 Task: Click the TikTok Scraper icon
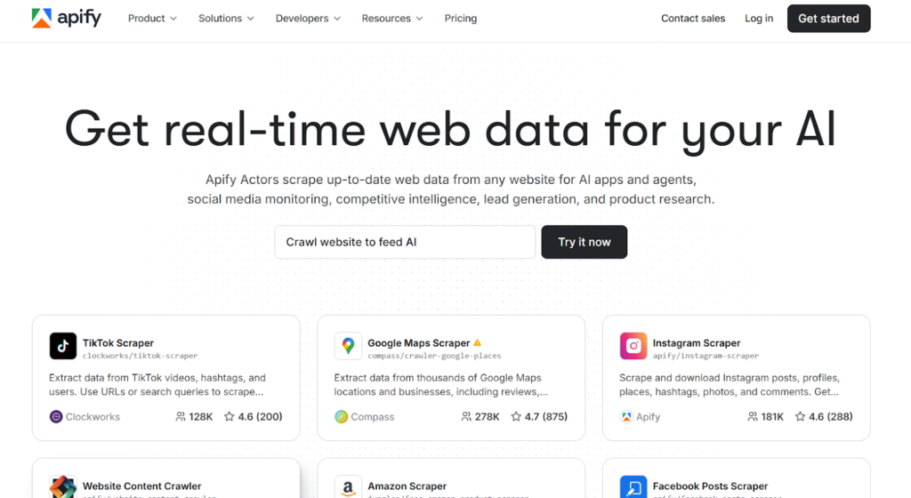pos(62,346)
